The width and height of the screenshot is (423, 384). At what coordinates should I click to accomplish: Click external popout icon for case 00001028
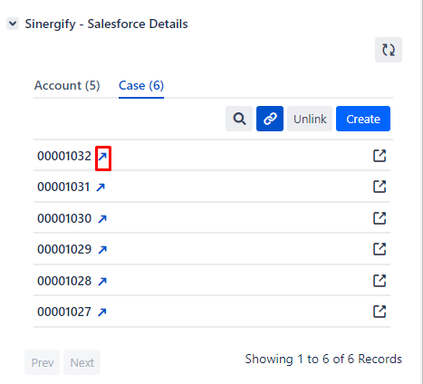[380, 281]
